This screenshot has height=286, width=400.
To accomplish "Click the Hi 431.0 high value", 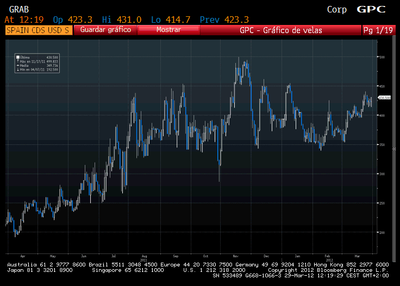I will click(122, 20).
